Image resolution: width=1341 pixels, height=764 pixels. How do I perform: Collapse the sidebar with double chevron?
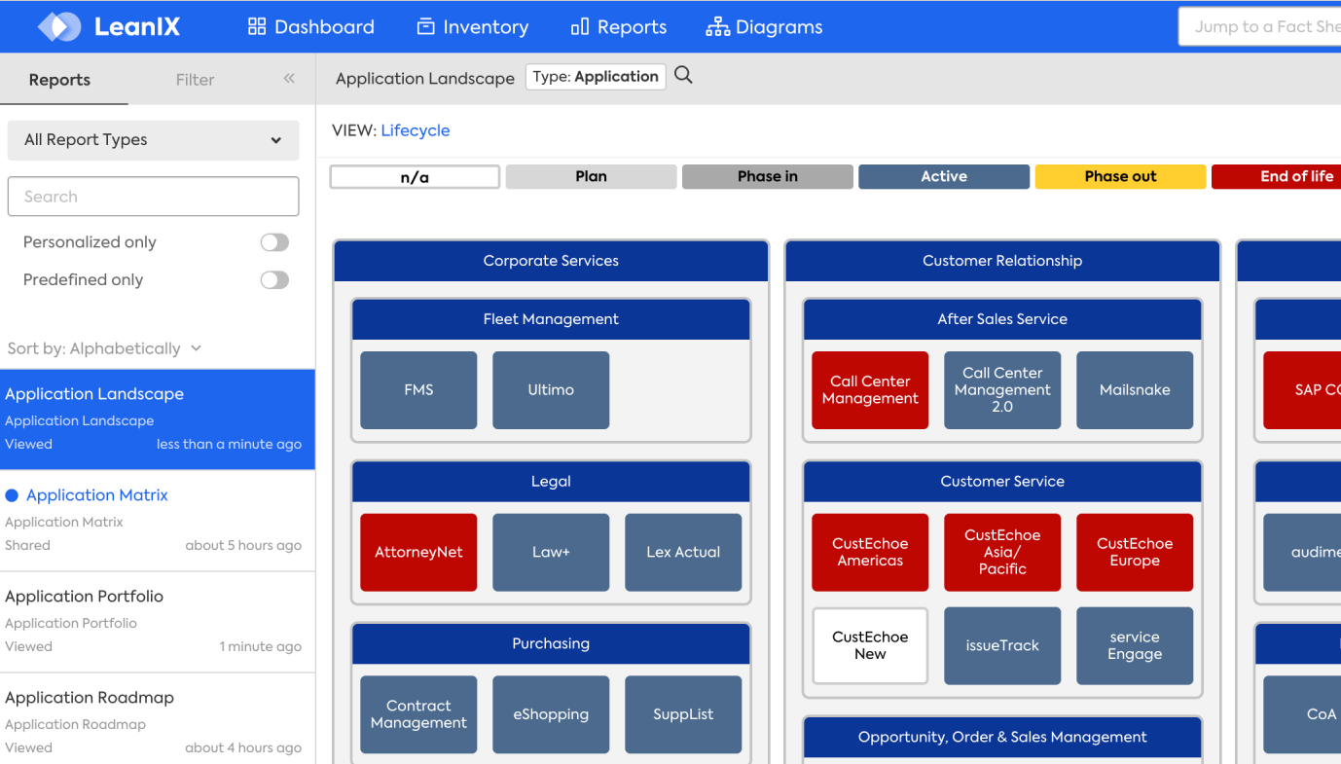point(289,79)
